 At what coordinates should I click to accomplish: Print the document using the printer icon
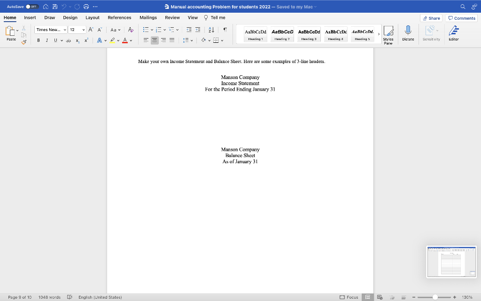tap(86, 7)
